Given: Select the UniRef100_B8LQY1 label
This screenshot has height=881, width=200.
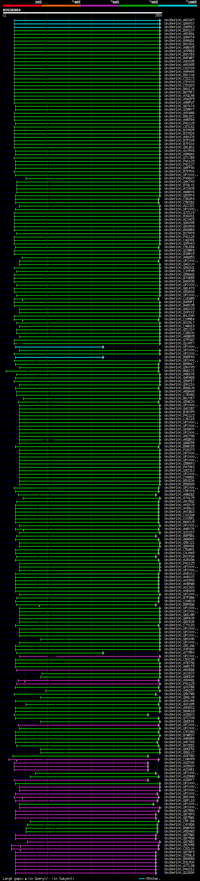Looking at the screenshot, I should [x=179, y=116].
